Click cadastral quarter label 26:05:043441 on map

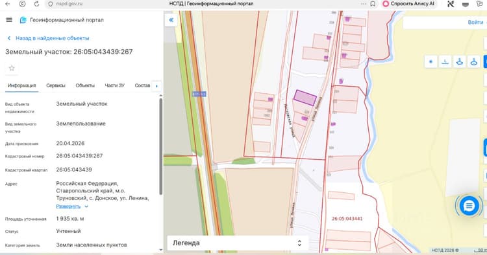click(x=347, y=219)
